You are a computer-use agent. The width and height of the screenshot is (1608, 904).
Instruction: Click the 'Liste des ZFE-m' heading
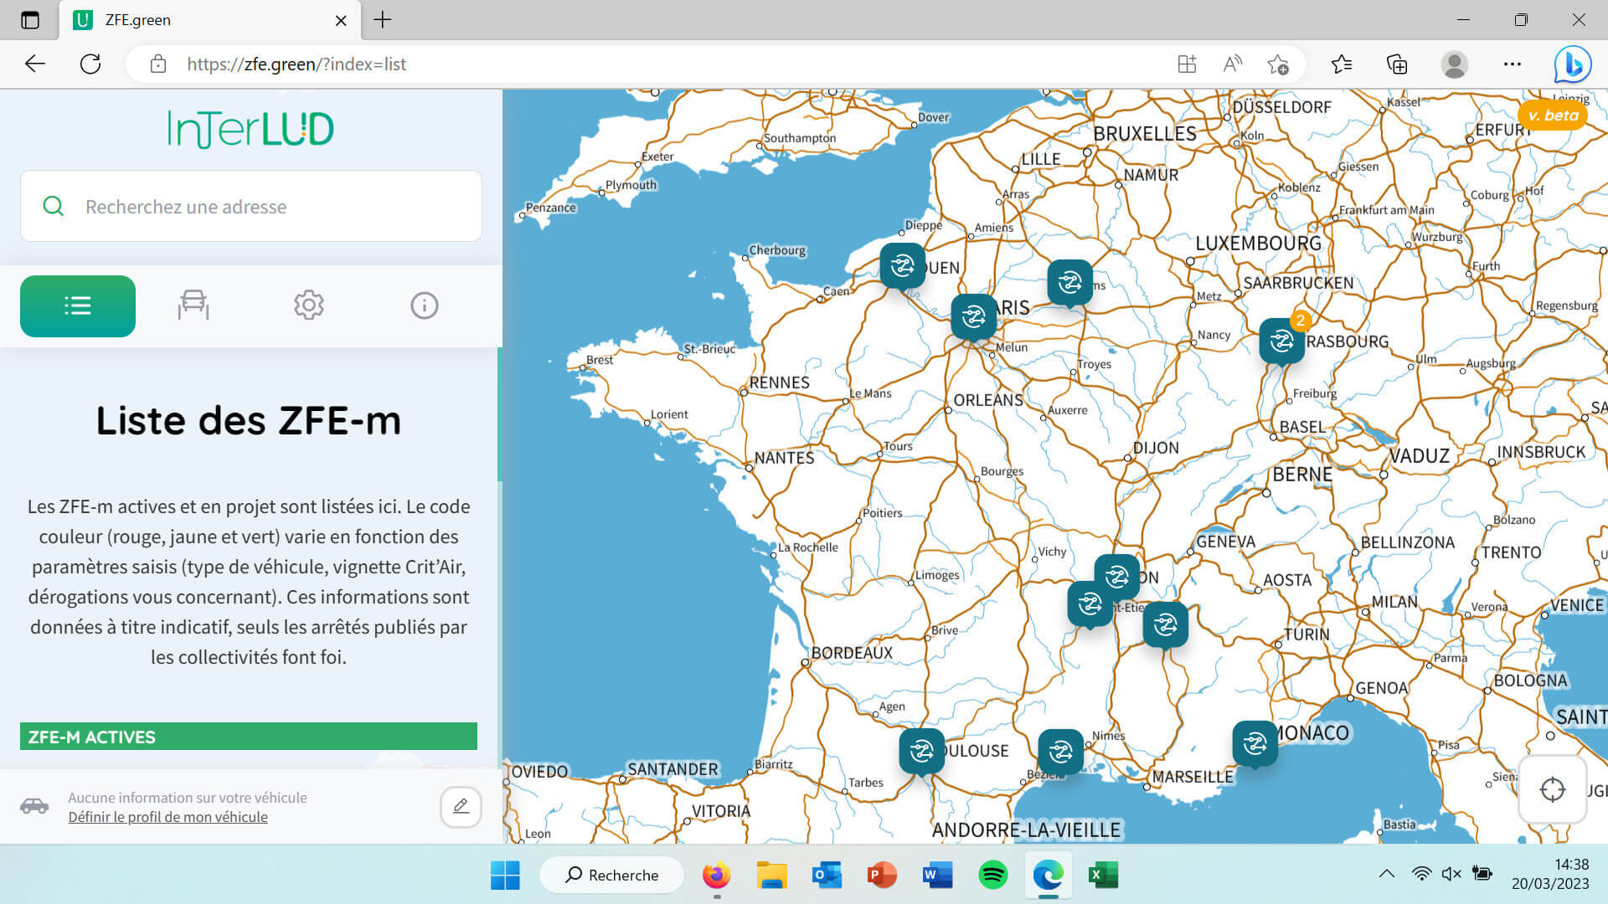(x=249, y=420)
